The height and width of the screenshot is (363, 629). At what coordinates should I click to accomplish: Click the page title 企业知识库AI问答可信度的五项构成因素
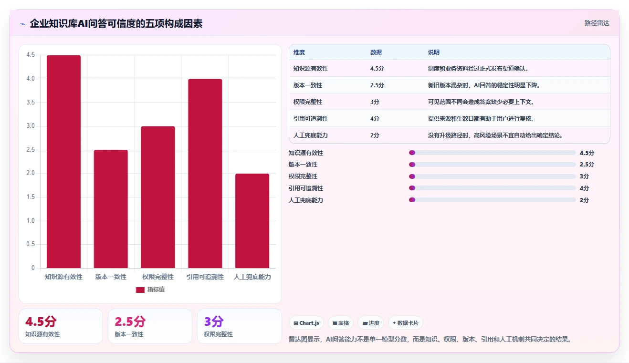click(116, 23)
